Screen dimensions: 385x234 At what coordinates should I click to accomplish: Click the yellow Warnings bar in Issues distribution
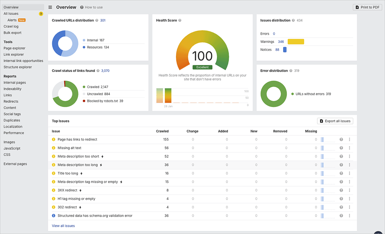click(x=296, y=41)
